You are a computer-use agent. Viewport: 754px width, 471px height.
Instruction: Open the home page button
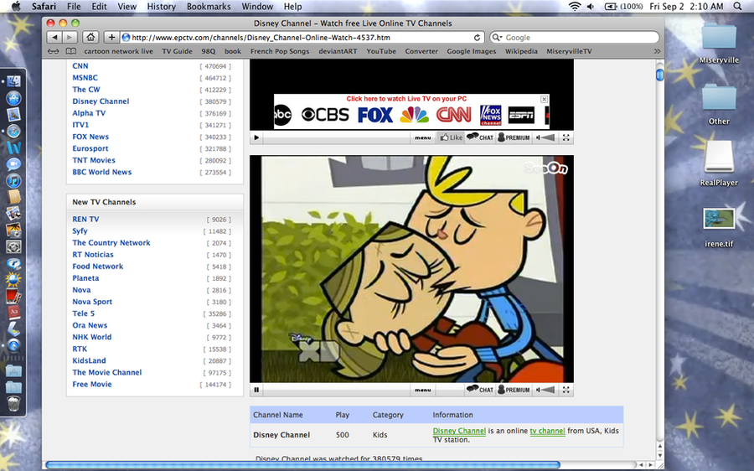pyautogui.click(x=90, y=38)
